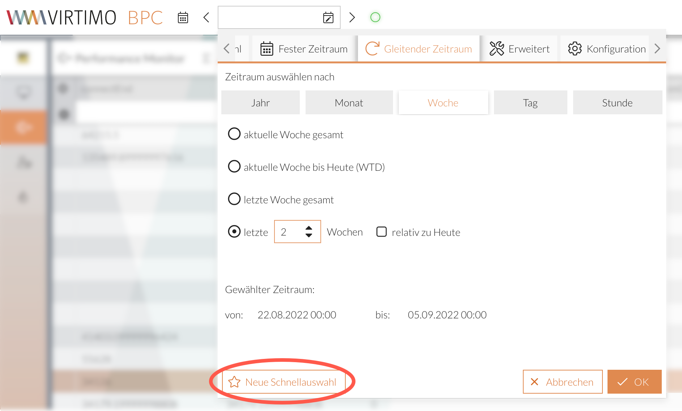Click the green circle status indicator

pos(375,17)
